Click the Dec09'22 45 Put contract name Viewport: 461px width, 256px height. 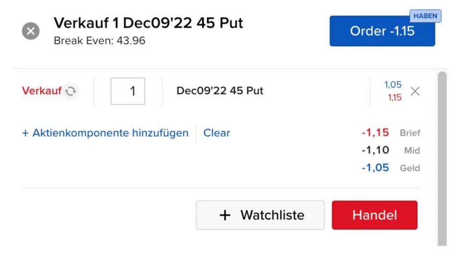pyautogui.click(x=220, y=91)
